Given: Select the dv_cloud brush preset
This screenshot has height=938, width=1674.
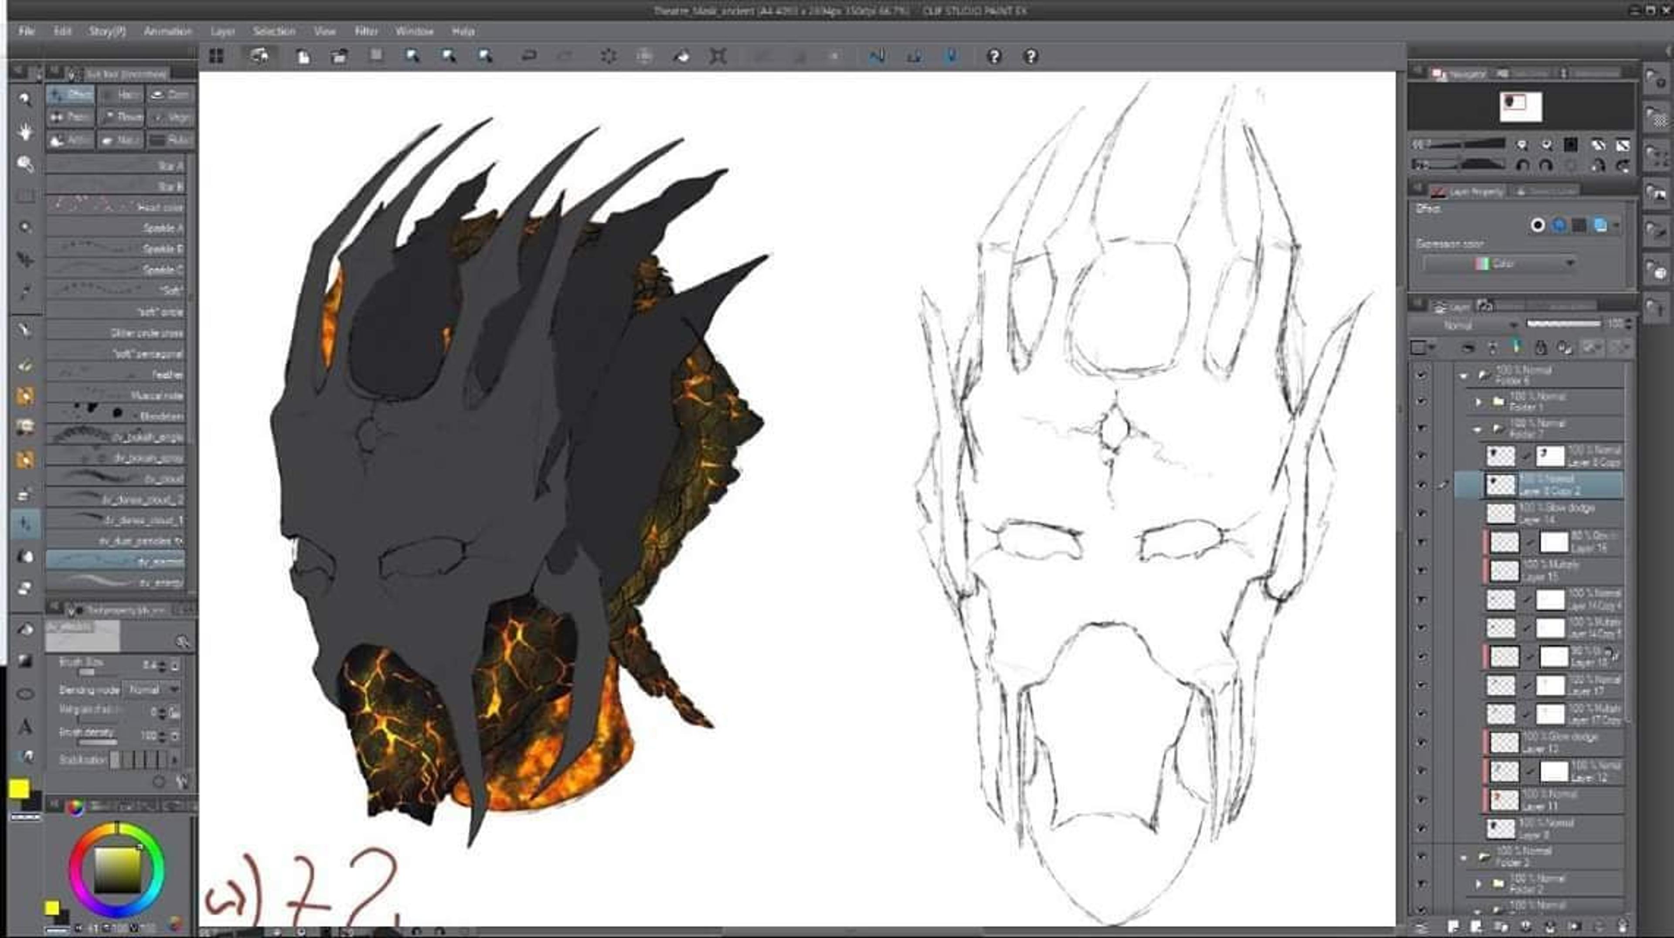Looking at the screenshot, I should (x=116, y=479).
